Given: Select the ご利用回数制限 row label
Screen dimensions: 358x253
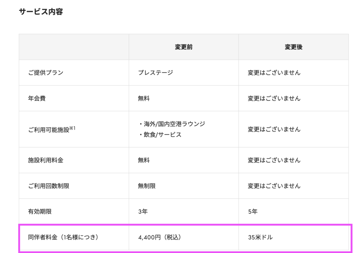Looking at the screenshot, I should click(48, 186).
